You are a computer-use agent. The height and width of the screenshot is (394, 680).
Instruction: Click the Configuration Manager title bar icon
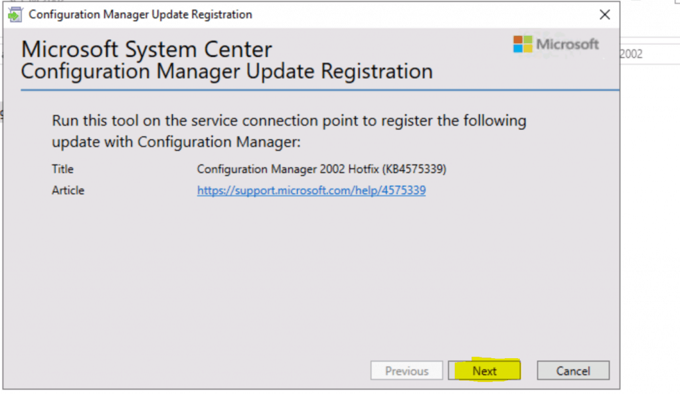tap(15, 15)
